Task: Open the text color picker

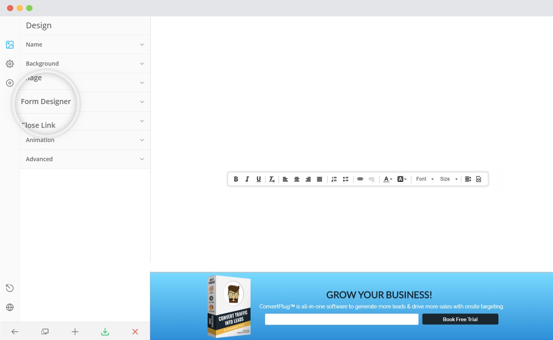Action: pyautogui.click(x=388, y=179)
